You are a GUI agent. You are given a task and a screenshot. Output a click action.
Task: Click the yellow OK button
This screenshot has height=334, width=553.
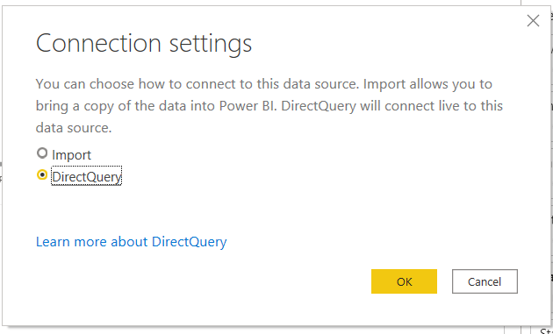pos(404,281)
